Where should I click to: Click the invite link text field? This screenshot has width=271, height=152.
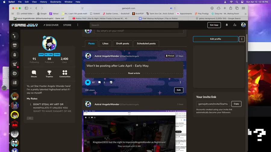(213, 104)
